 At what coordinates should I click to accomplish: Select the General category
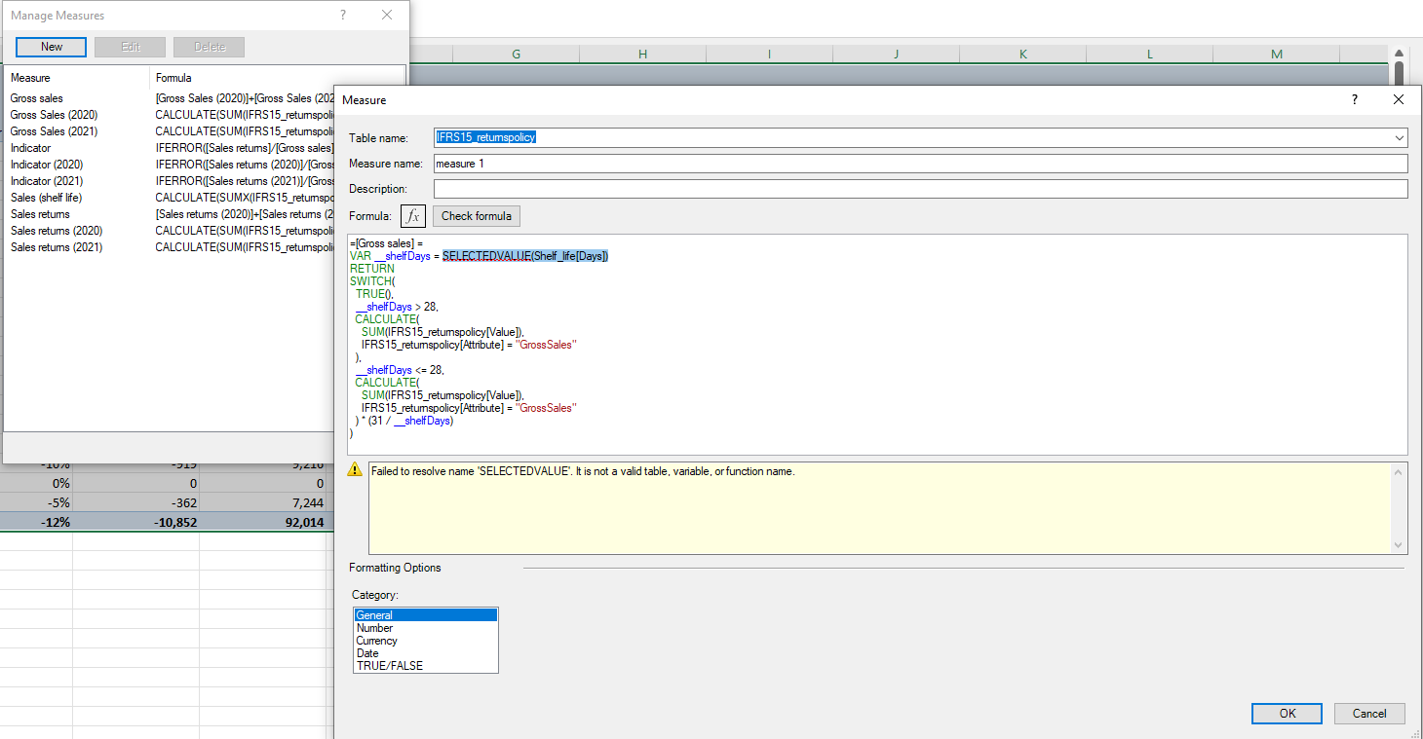pos(426,615)
